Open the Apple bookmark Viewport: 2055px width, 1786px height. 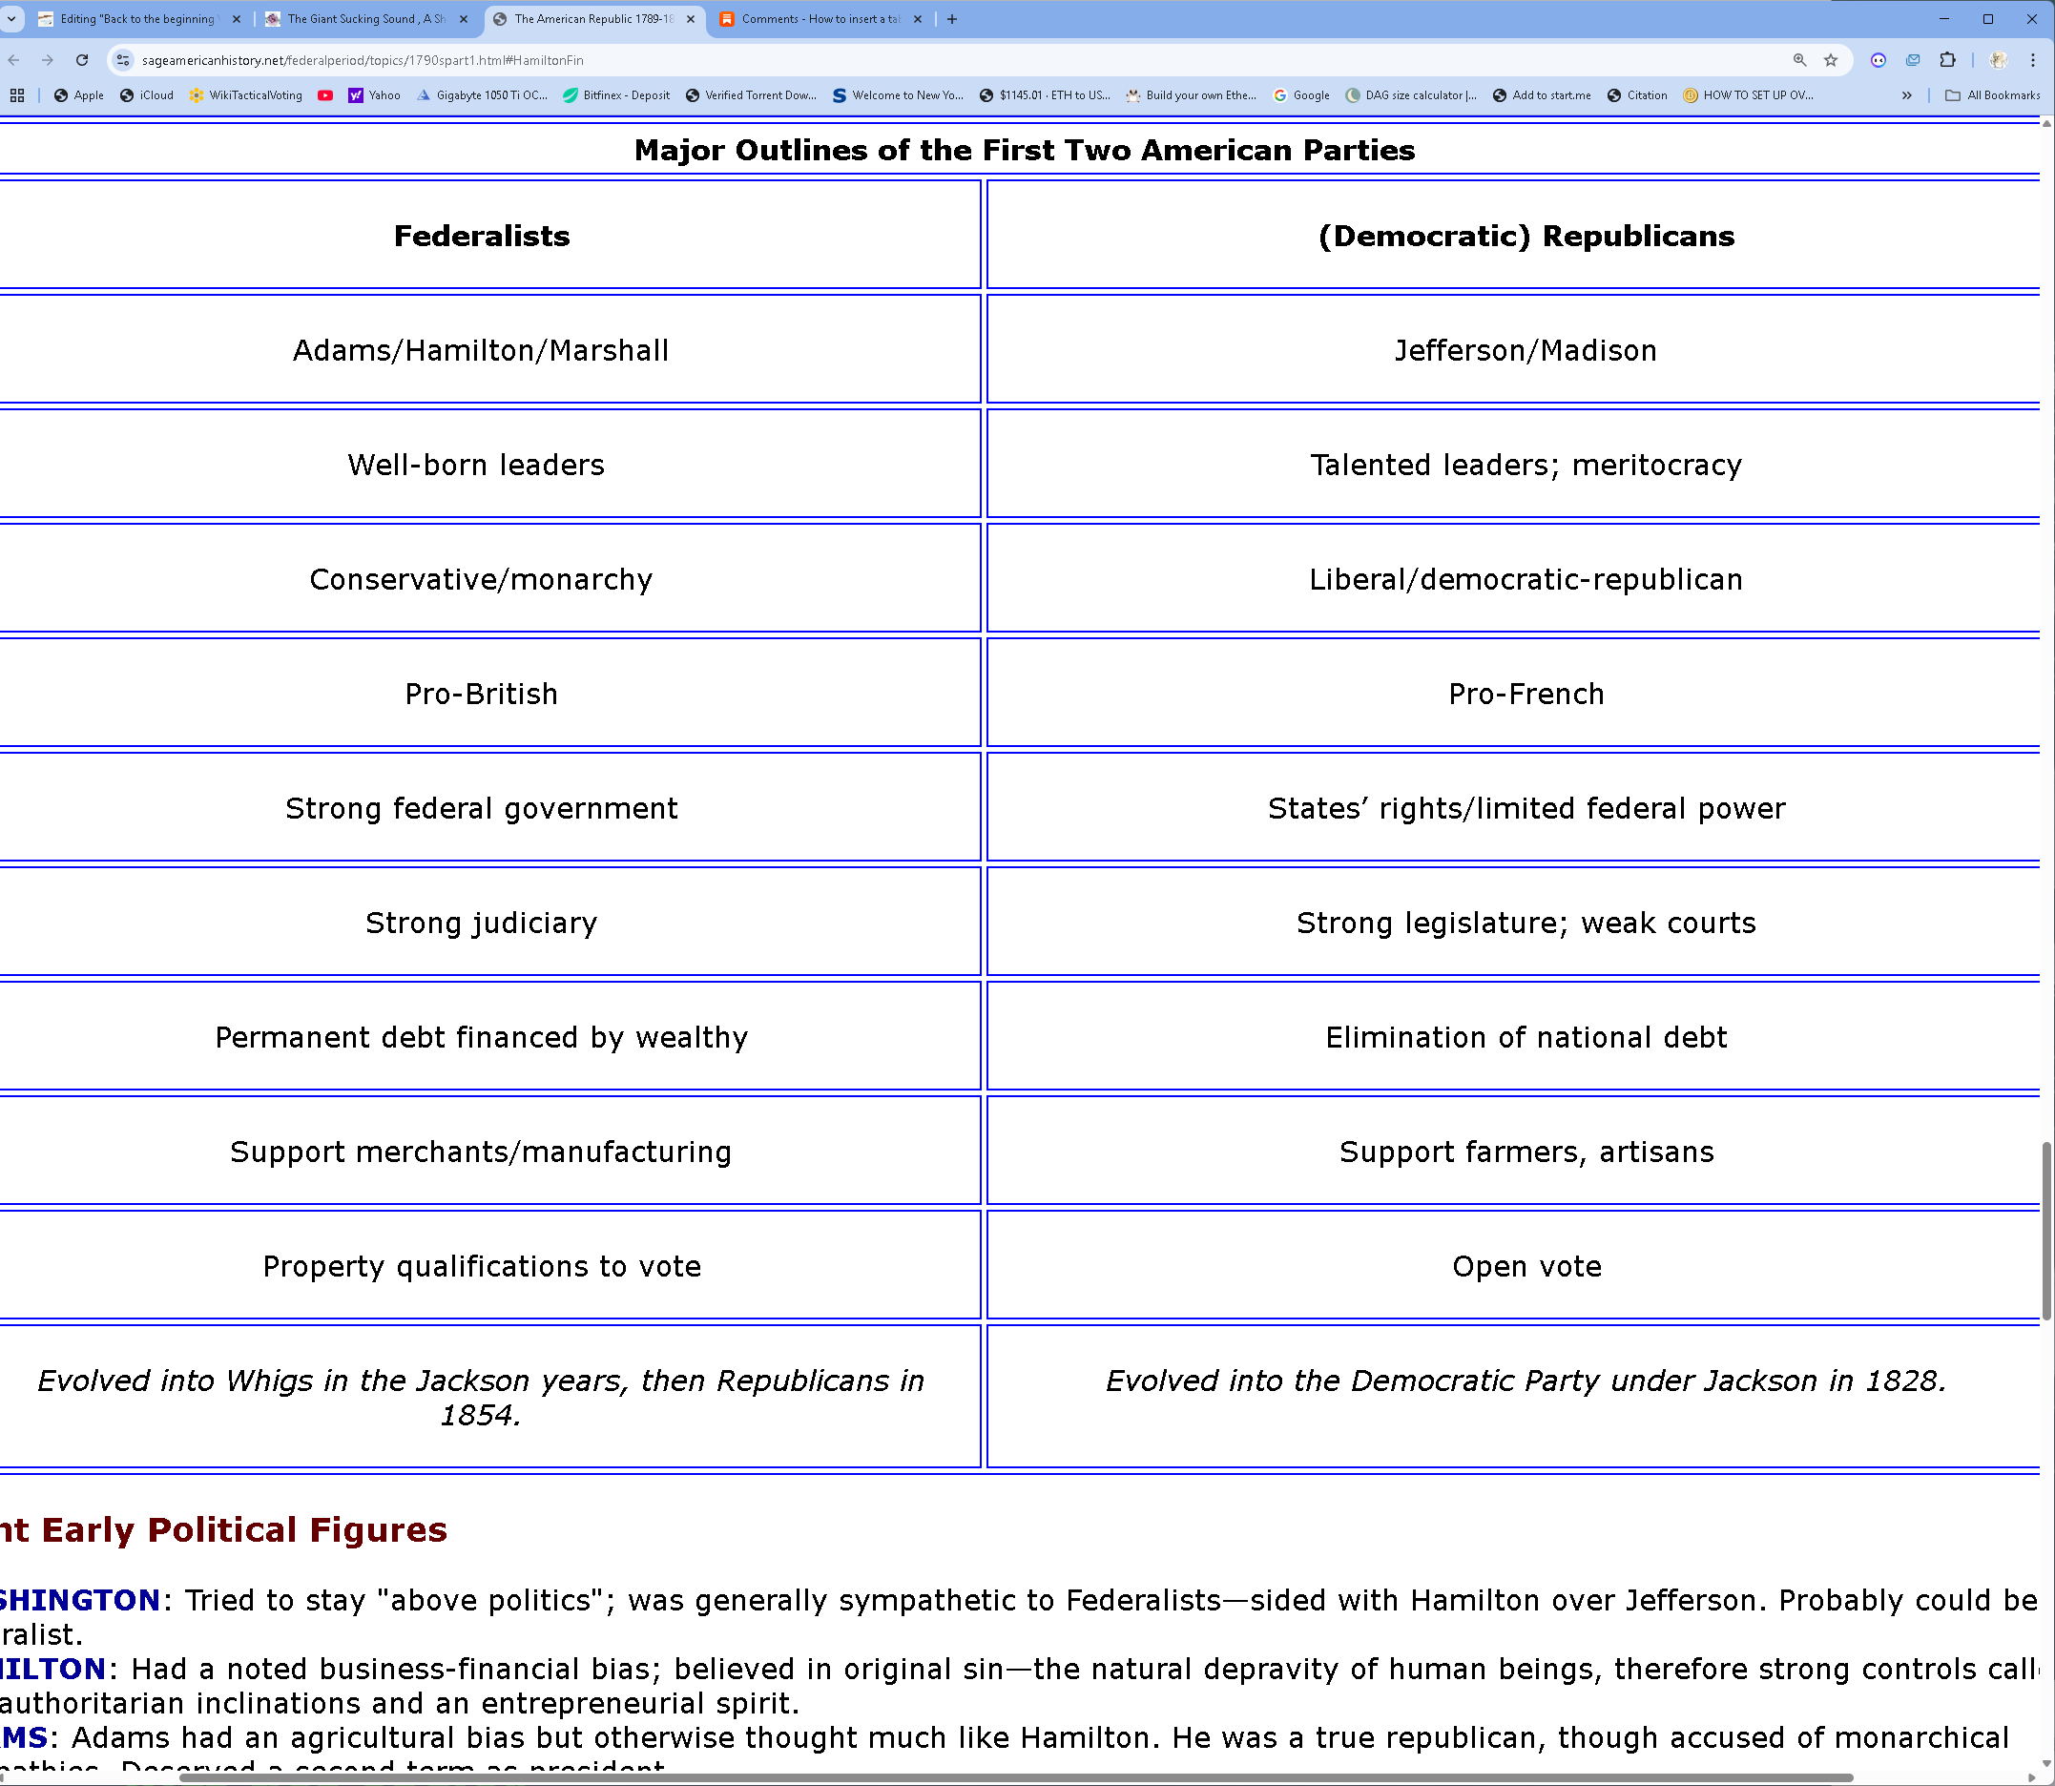tap(79, 95)
